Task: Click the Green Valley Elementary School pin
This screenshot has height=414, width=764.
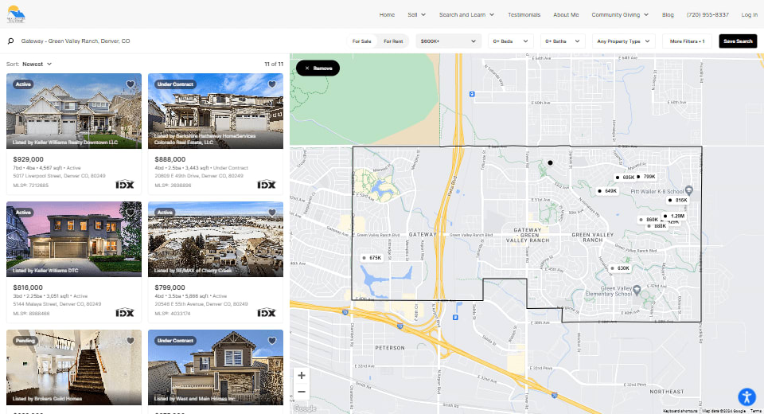Action: (x=637, y=291)
